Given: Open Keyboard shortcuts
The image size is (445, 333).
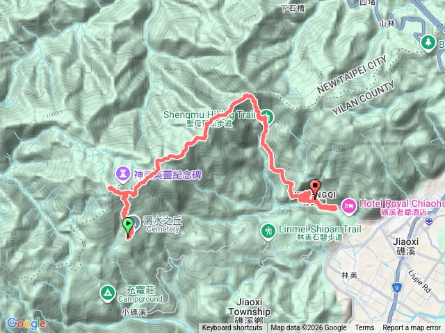Looking at the screenshot, I should pos(232,328).
